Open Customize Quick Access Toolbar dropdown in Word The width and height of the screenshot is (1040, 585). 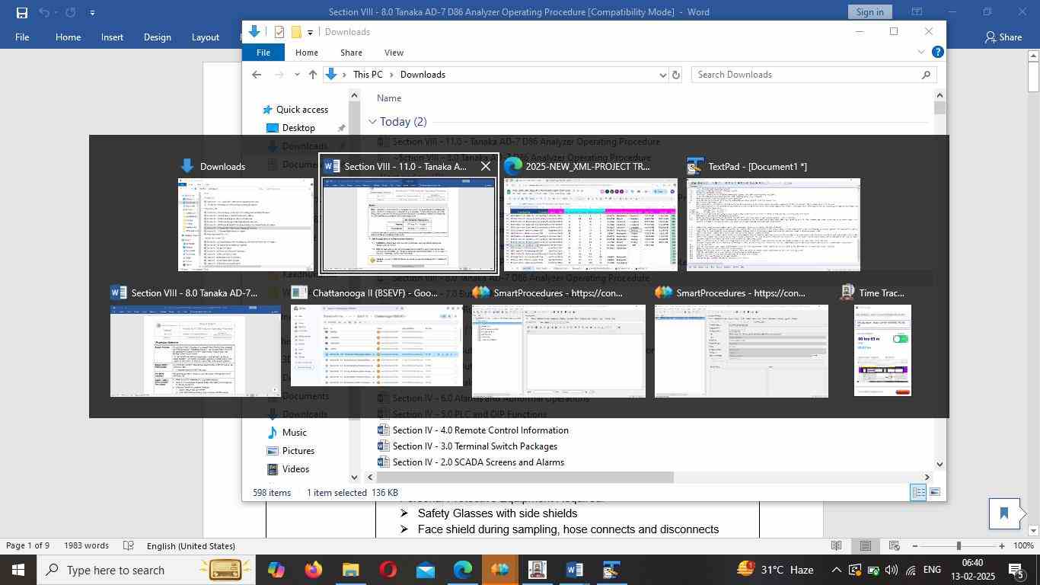(x=92, y=12)
